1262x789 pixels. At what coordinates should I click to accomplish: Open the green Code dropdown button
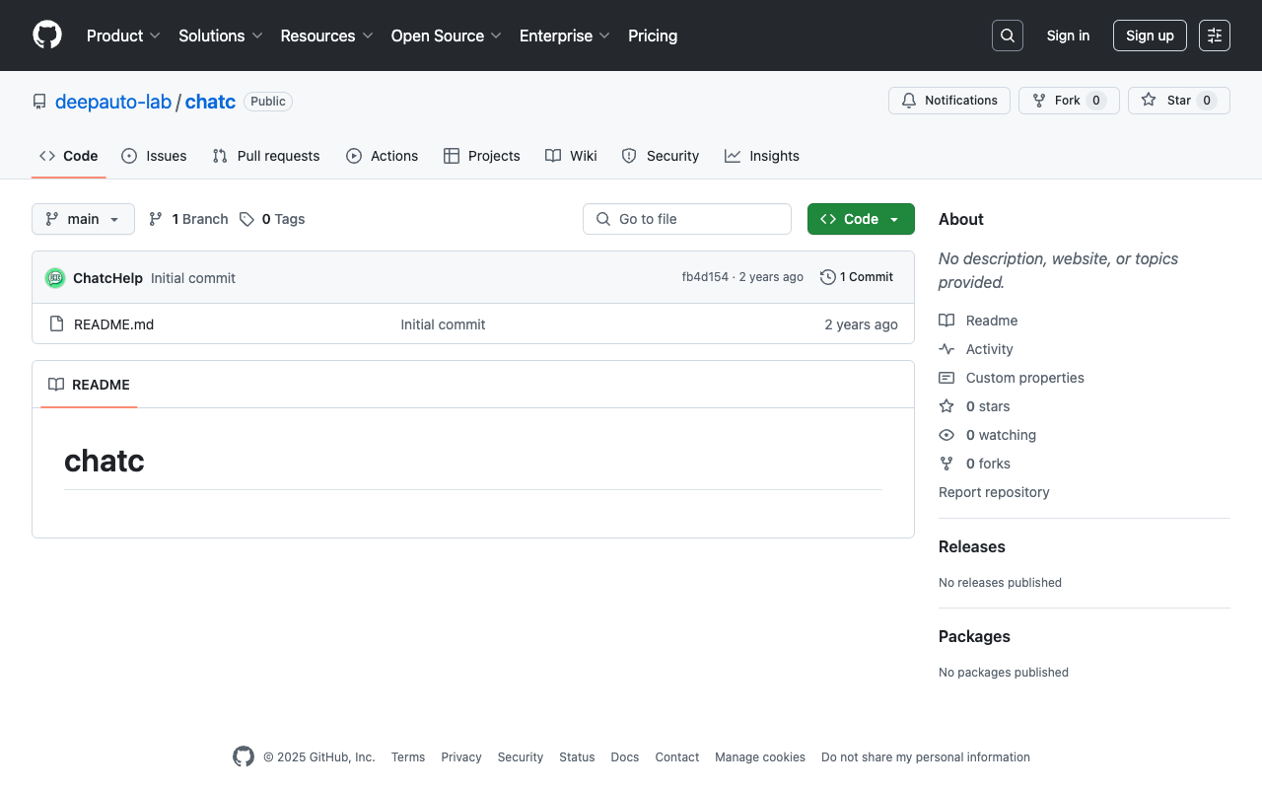point(861,219)
